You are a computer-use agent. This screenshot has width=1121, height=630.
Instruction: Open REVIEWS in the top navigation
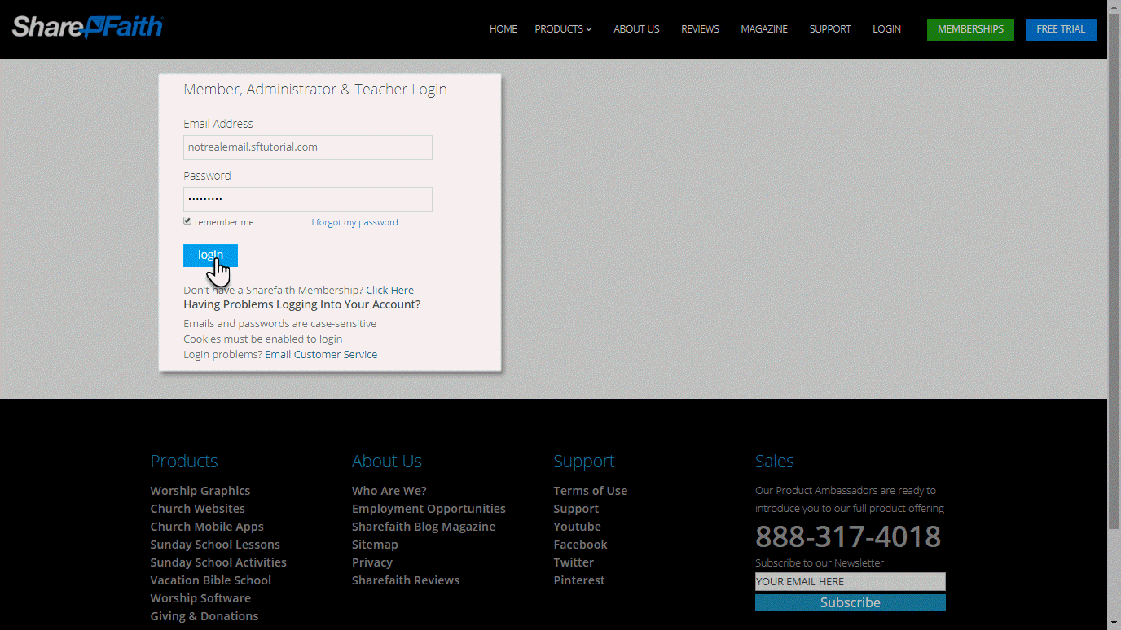pos(700,29)
